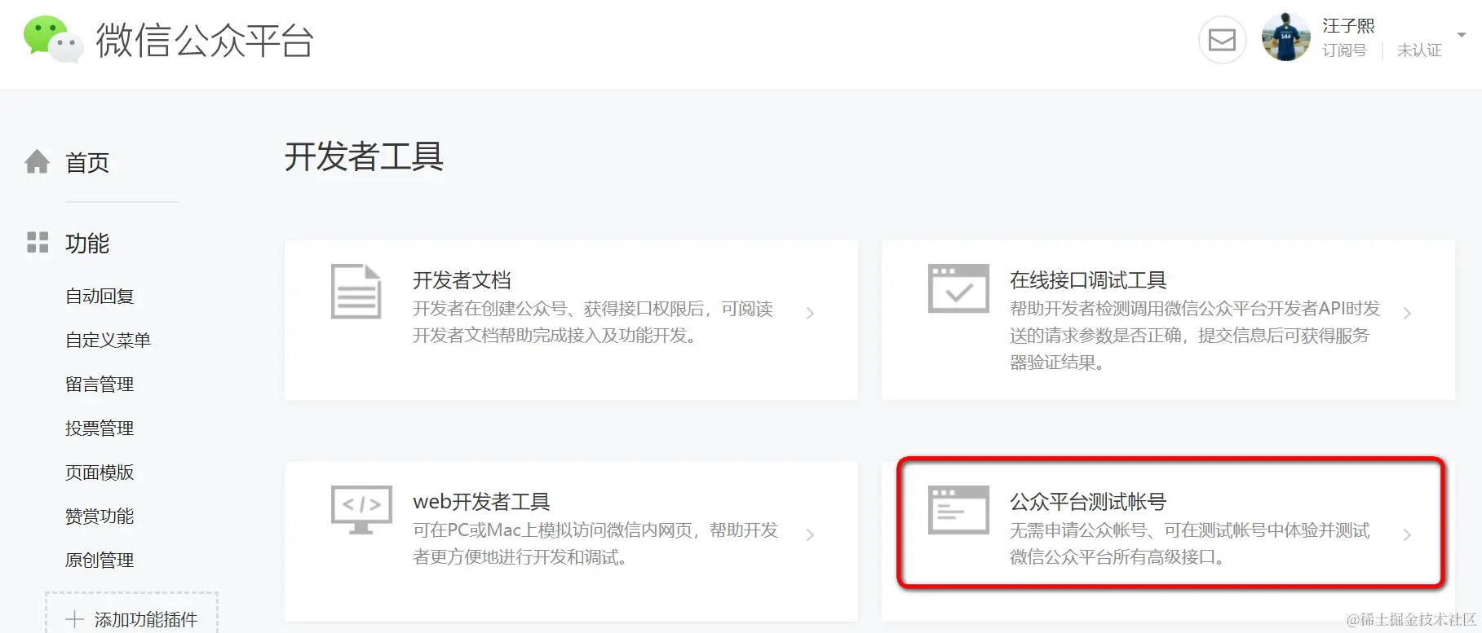Click description text of 开发者文档 card
The width and height of the screenshot is (1482, 633).
593,322
